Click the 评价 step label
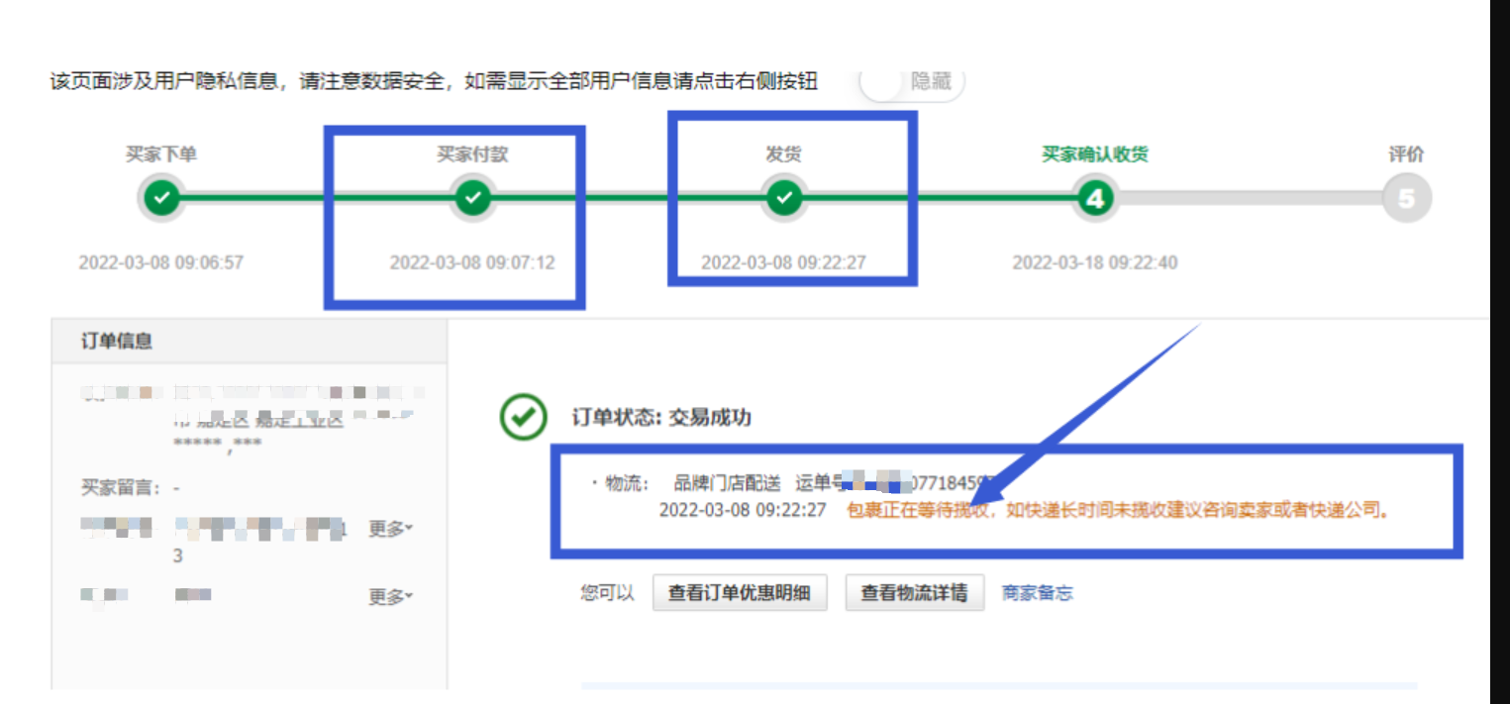Viewport: 1510px width, 704px height. (x=1405, y=154)
